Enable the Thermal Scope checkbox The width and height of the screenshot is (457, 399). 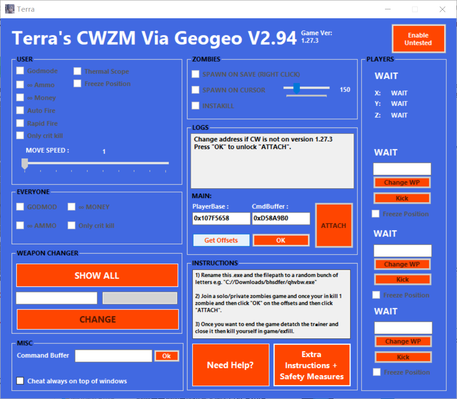click(78, 71)
